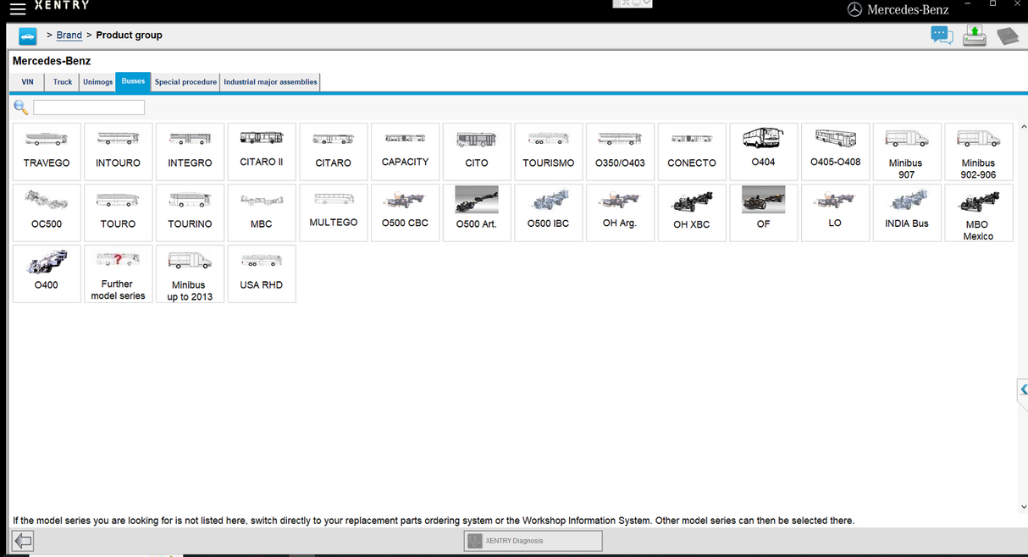The image size is (1028, 557).
Task: Choose the CITARO II model tile
Action: (262, 152)
